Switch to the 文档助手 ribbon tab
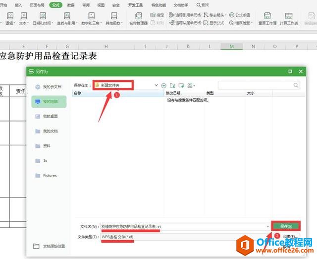The image size is (317, 259). (x=181, y=5)
